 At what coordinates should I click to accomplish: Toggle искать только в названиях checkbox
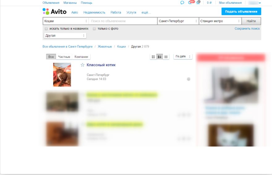pyautogui.click(x=46, y=29)
